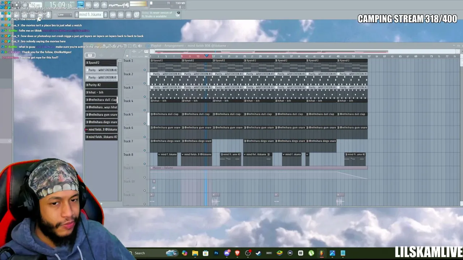Open OBS Studio from the taskbar
The width and height of the screenshot is (463, 260).
click(x=248, y=253)
